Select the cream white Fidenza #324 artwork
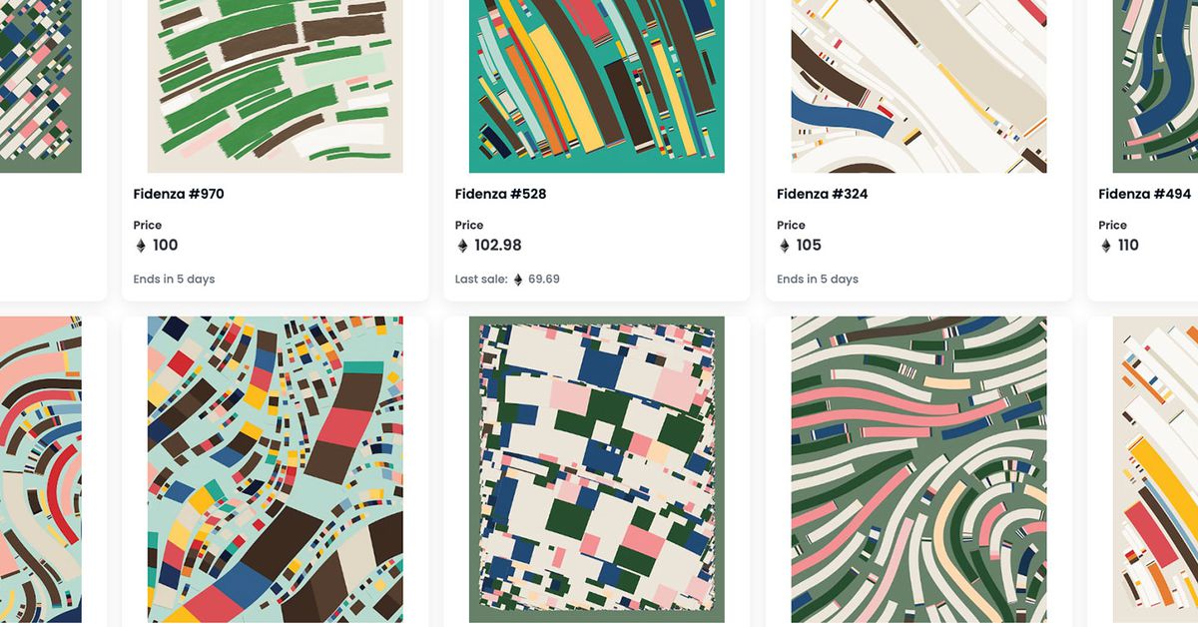Screen dimensions: 1198x627 pos(918,86)
